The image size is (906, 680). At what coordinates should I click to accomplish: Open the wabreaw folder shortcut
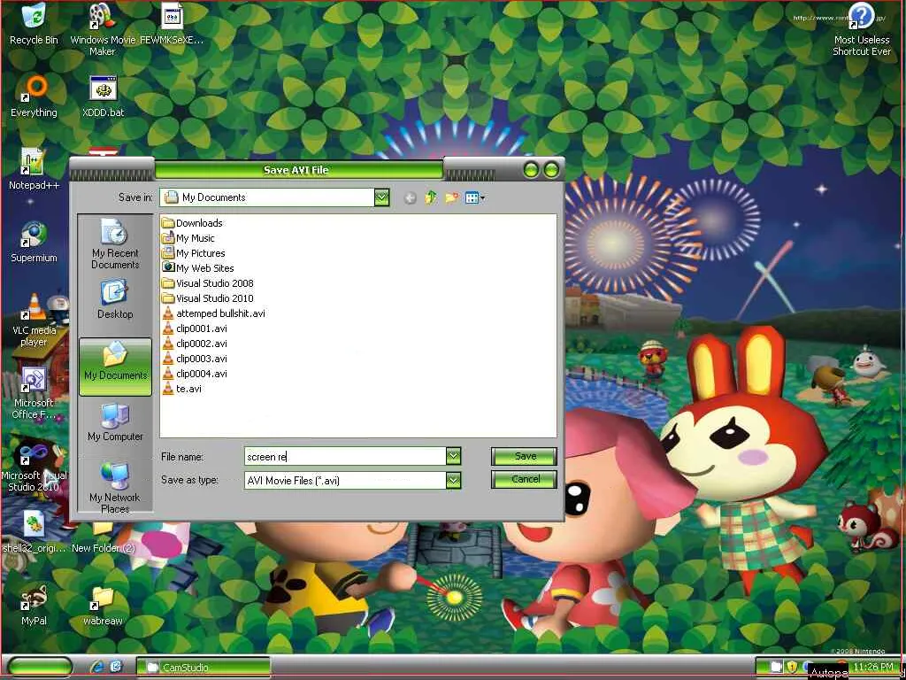point(103,605)
